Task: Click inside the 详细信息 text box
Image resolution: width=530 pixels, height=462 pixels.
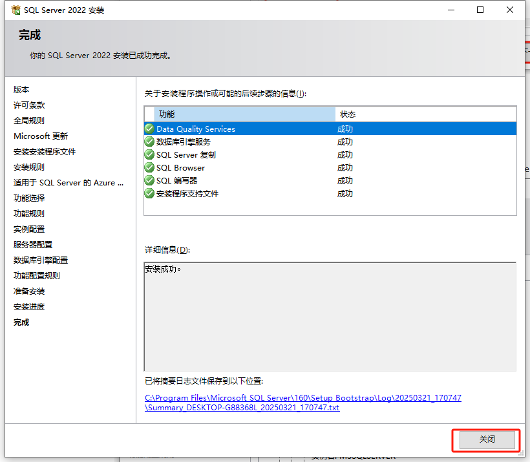Action: click(330, 317)
